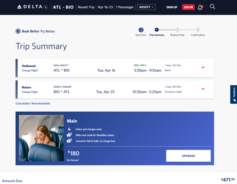Click the Start Over circular arrow icon

click(141, 30)
